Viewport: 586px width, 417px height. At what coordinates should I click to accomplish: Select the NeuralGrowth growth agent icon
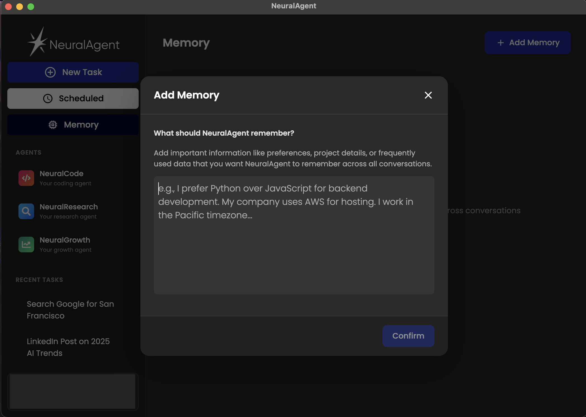(26, 245)
